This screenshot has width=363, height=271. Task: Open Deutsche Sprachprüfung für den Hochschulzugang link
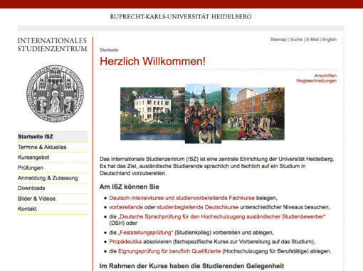[221, 216]
